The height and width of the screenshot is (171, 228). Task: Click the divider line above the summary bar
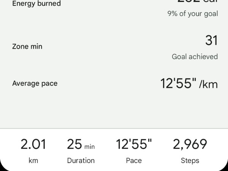[x=114, y=128]
